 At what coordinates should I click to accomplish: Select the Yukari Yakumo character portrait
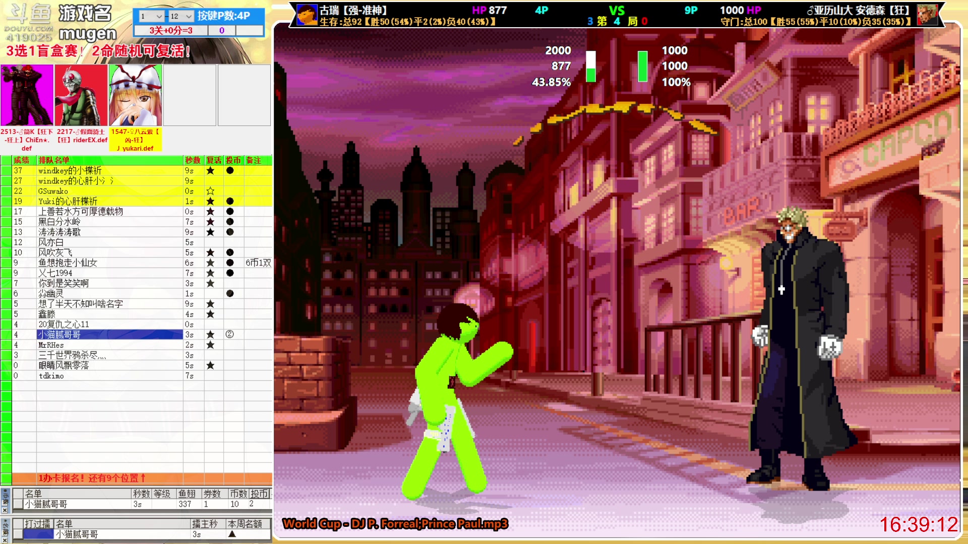click(x=135, y=95)
